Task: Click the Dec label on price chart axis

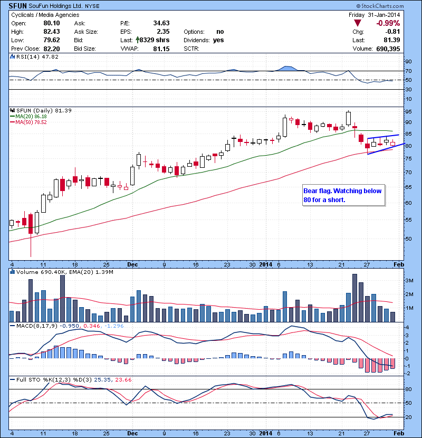Action: (132, 264)
